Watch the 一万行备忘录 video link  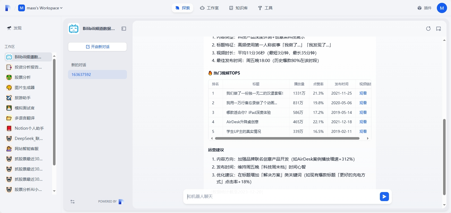(363, 103)
